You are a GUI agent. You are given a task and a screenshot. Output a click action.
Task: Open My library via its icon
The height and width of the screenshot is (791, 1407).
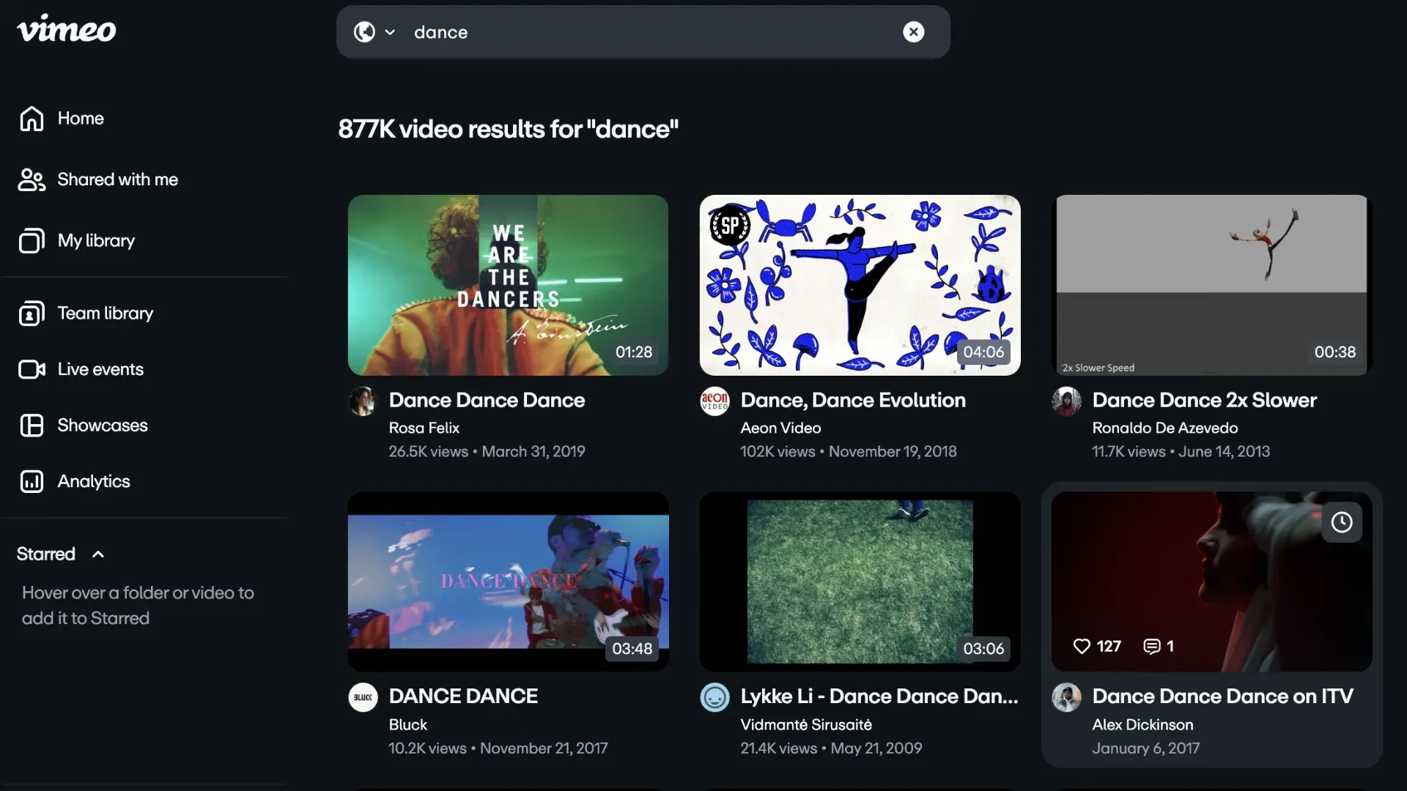[32, 241]
